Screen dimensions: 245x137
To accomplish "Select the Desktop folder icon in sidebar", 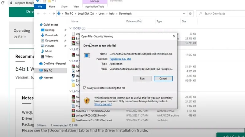I will 43,30.
